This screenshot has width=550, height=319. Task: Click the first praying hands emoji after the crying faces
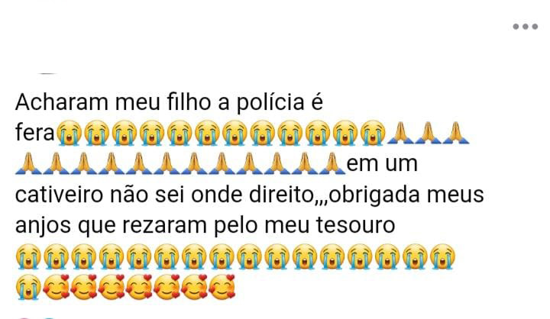pos(400,133)
